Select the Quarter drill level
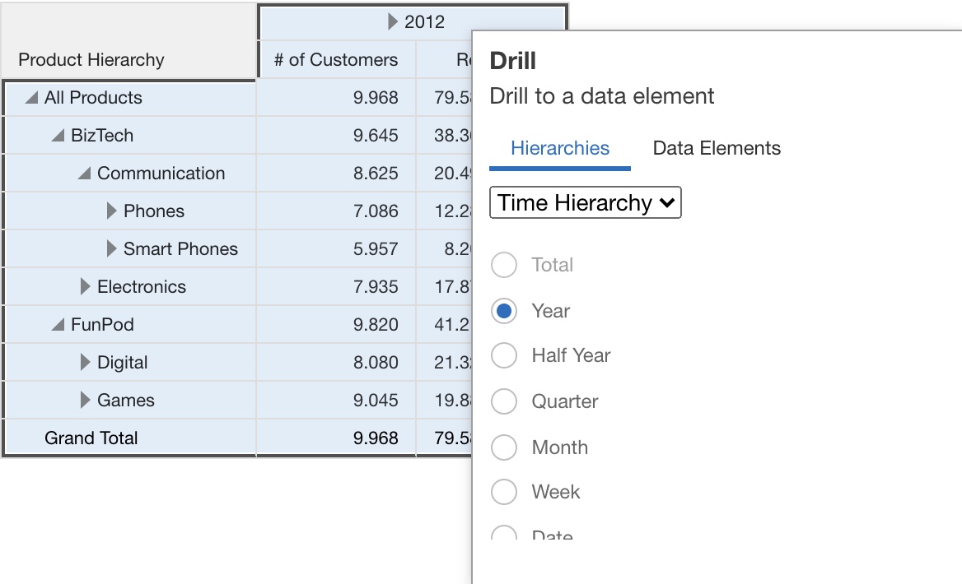This screenshot has width=962, height=584. click(x=504, y=401)
